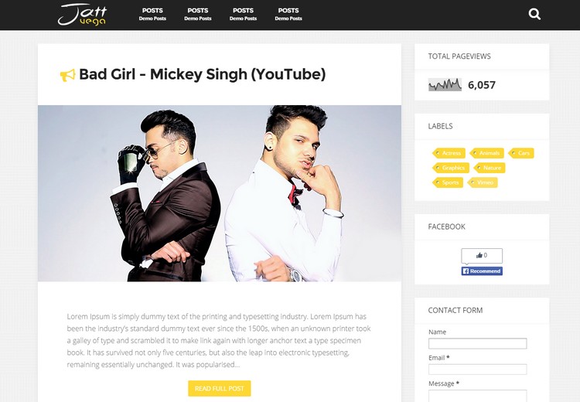Click the pageviews sparkline graph
This screenshot has height=402, width=580.
(x=445, y=85)
